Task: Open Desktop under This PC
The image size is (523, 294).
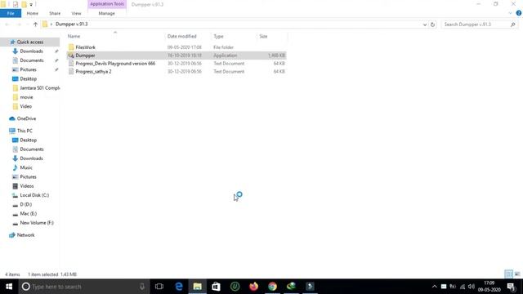Action: 29,140
